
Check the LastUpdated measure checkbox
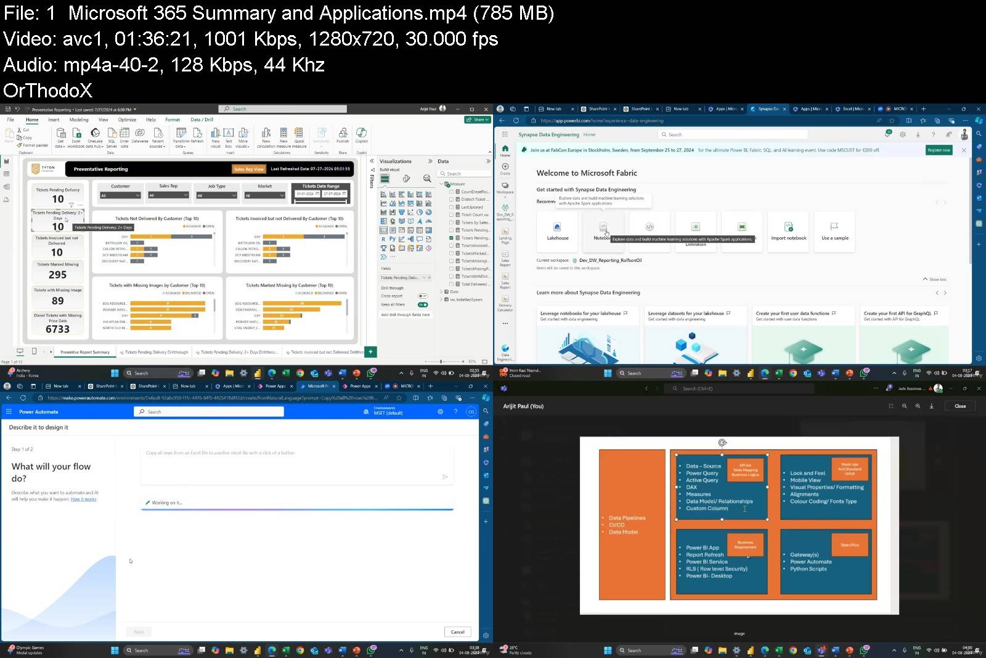tap(451, 207)
